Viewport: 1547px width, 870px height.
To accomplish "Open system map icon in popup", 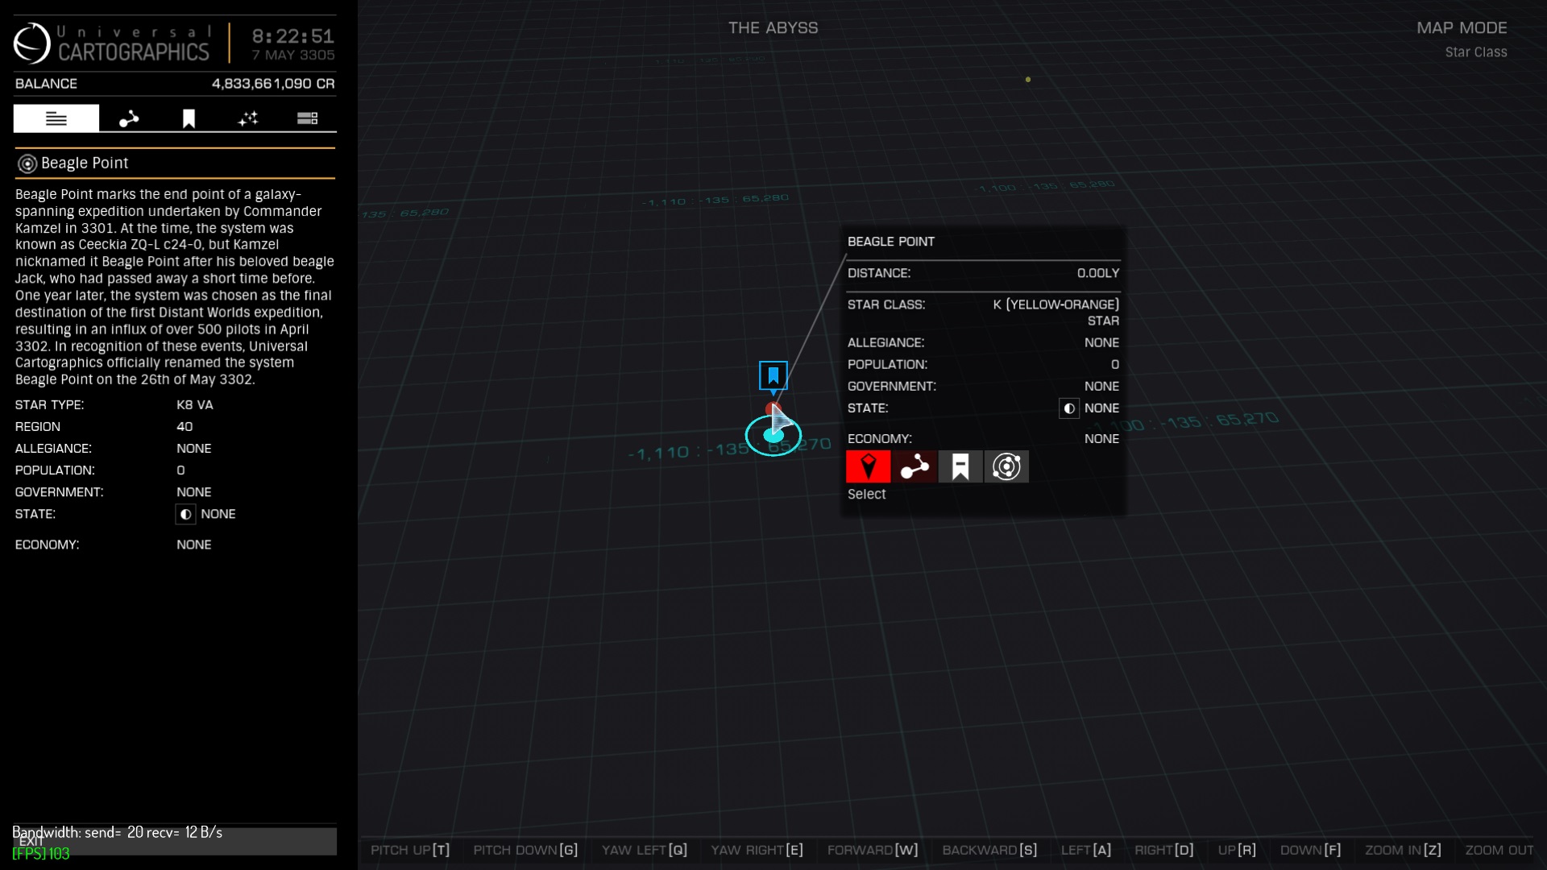I will [1006, 466].
